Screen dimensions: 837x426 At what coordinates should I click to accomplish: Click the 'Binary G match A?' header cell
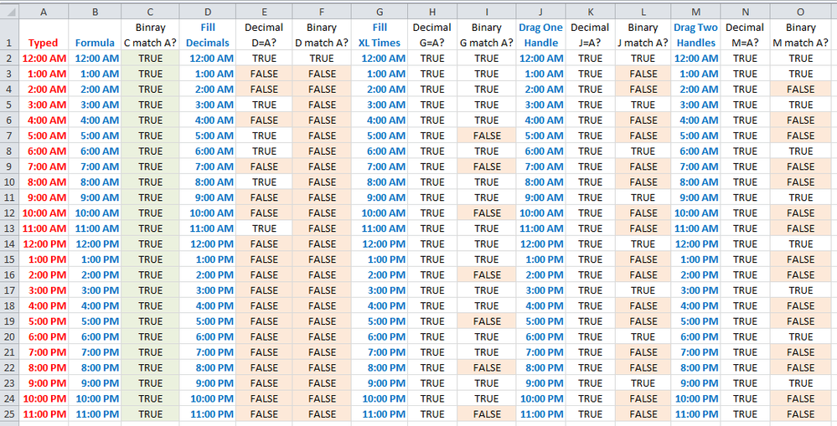coord(486,35)
